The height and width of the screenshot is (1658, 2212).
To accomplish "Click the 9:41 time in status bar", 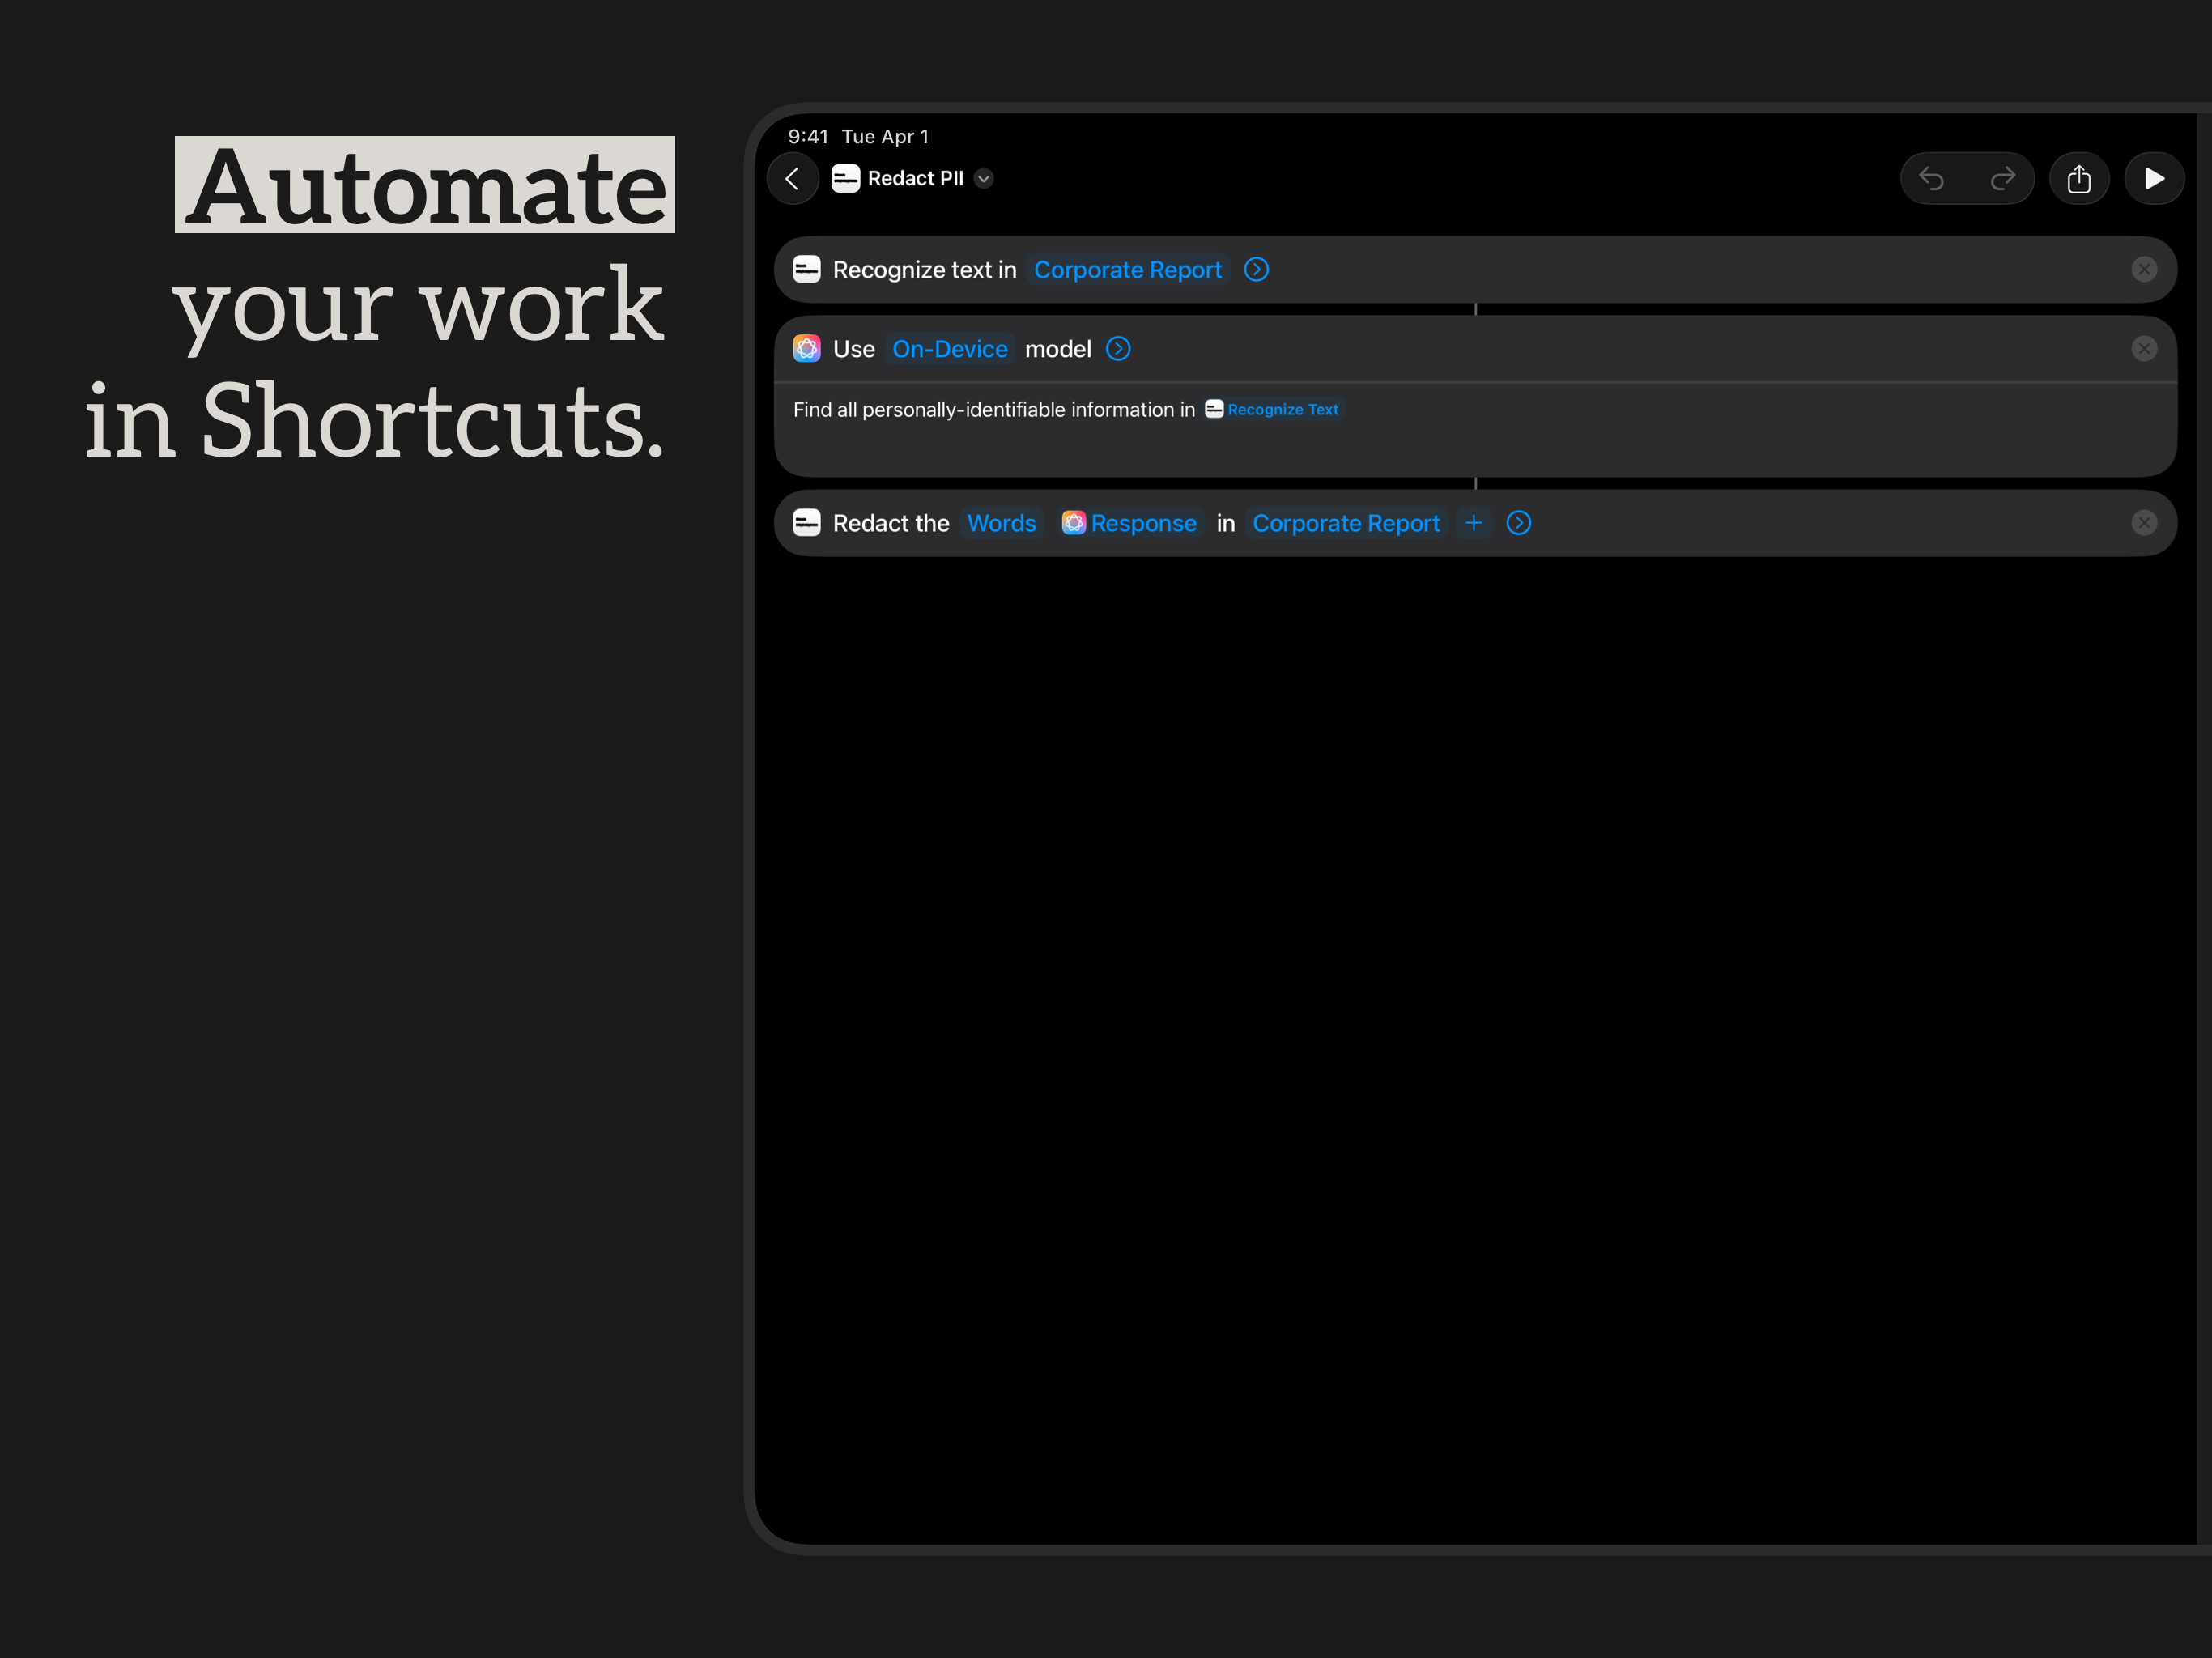I will click(808, 137).
